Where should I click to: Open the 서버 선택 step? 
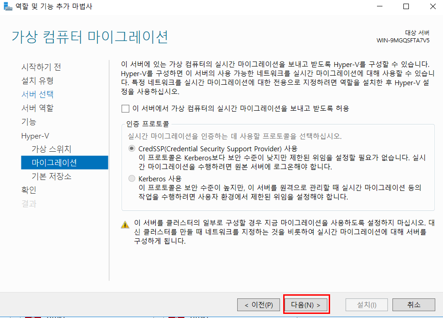pyautogui.click(x=38, y=94)
